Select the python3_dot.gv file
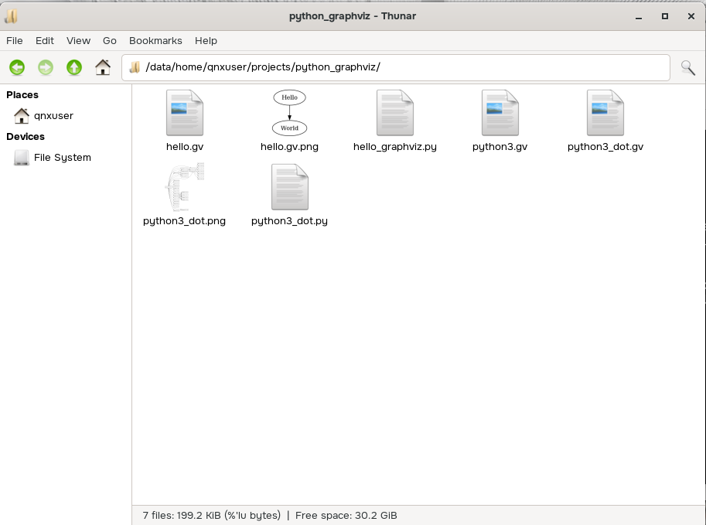Image resolution: width=706 pixels, height=525 pixels. (605, 113)
